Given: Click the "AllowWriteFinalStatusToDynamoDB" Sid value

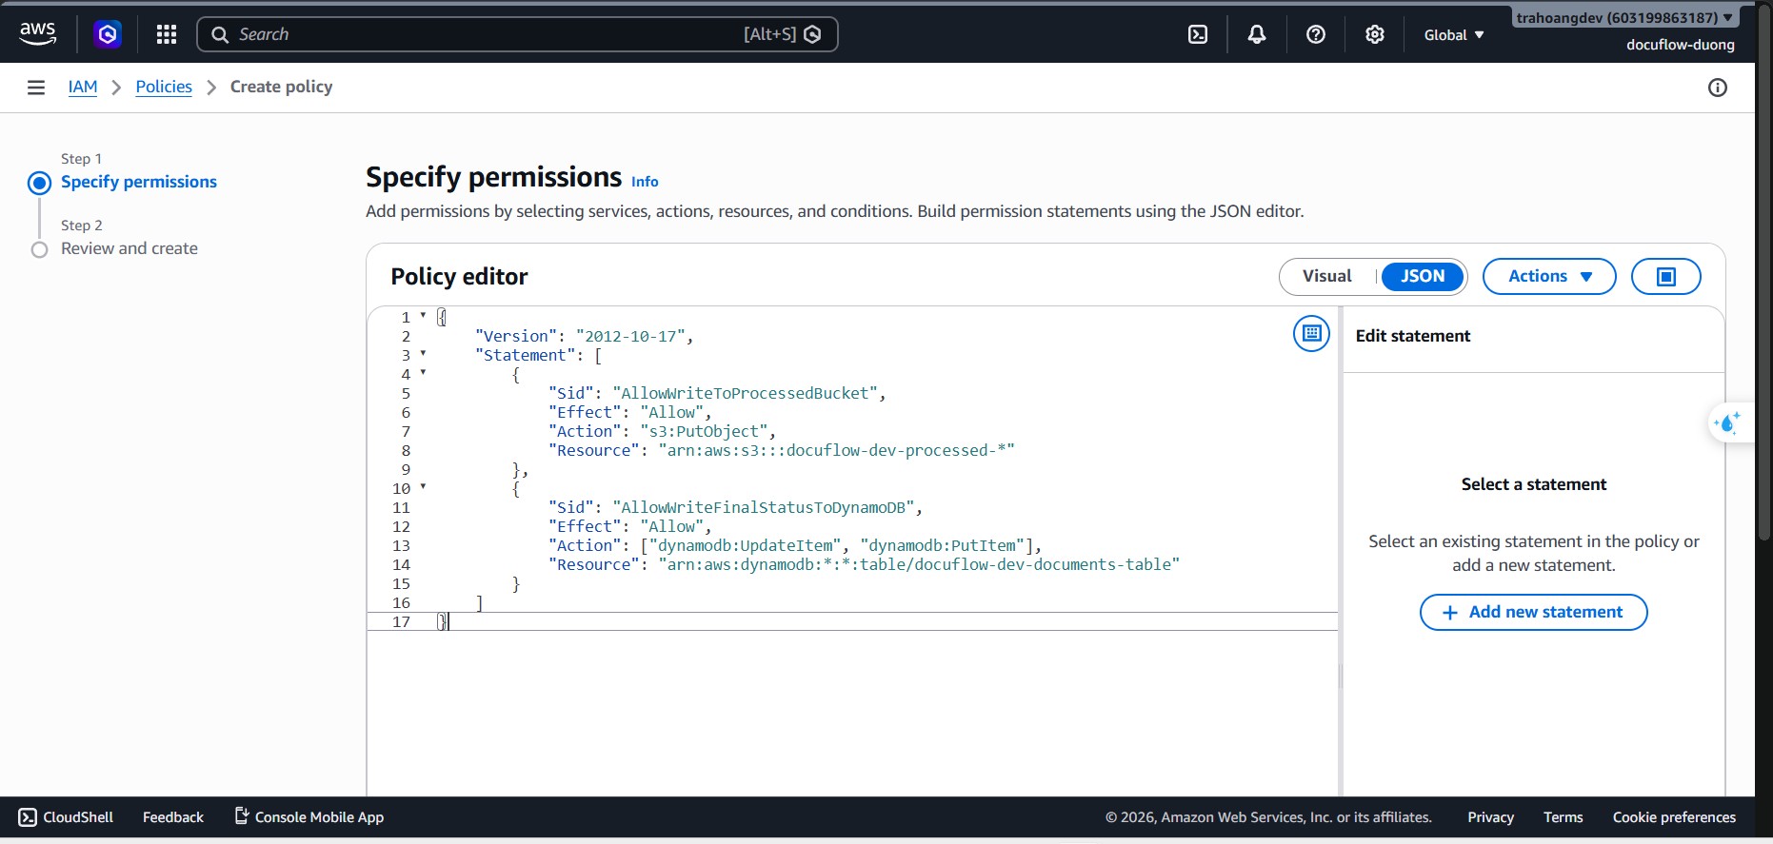Looking at the screenshot, I should tap(764, 507).
